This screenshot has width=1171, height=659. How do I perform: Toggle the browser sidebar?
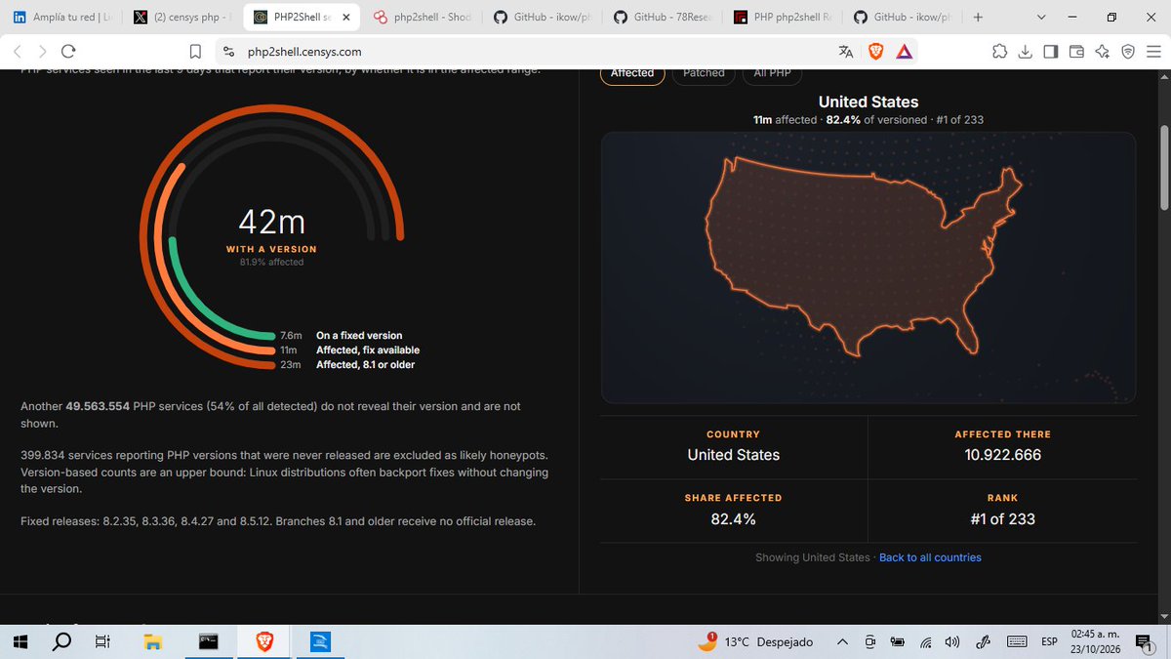pyautogui.click(x=1051, y=52)
